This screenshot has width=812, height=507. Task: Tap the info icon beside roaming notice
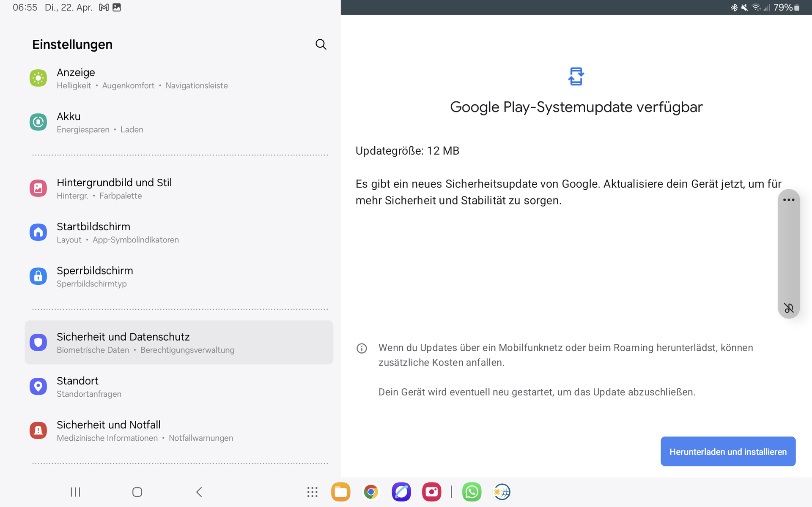click(x=362, y=349)
